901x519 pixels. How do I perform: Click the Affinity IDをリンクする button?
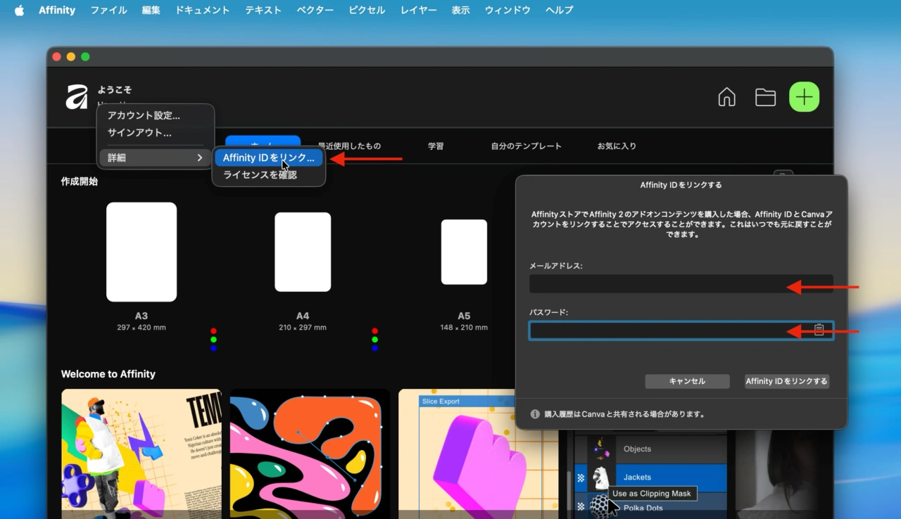coord(786,381)
